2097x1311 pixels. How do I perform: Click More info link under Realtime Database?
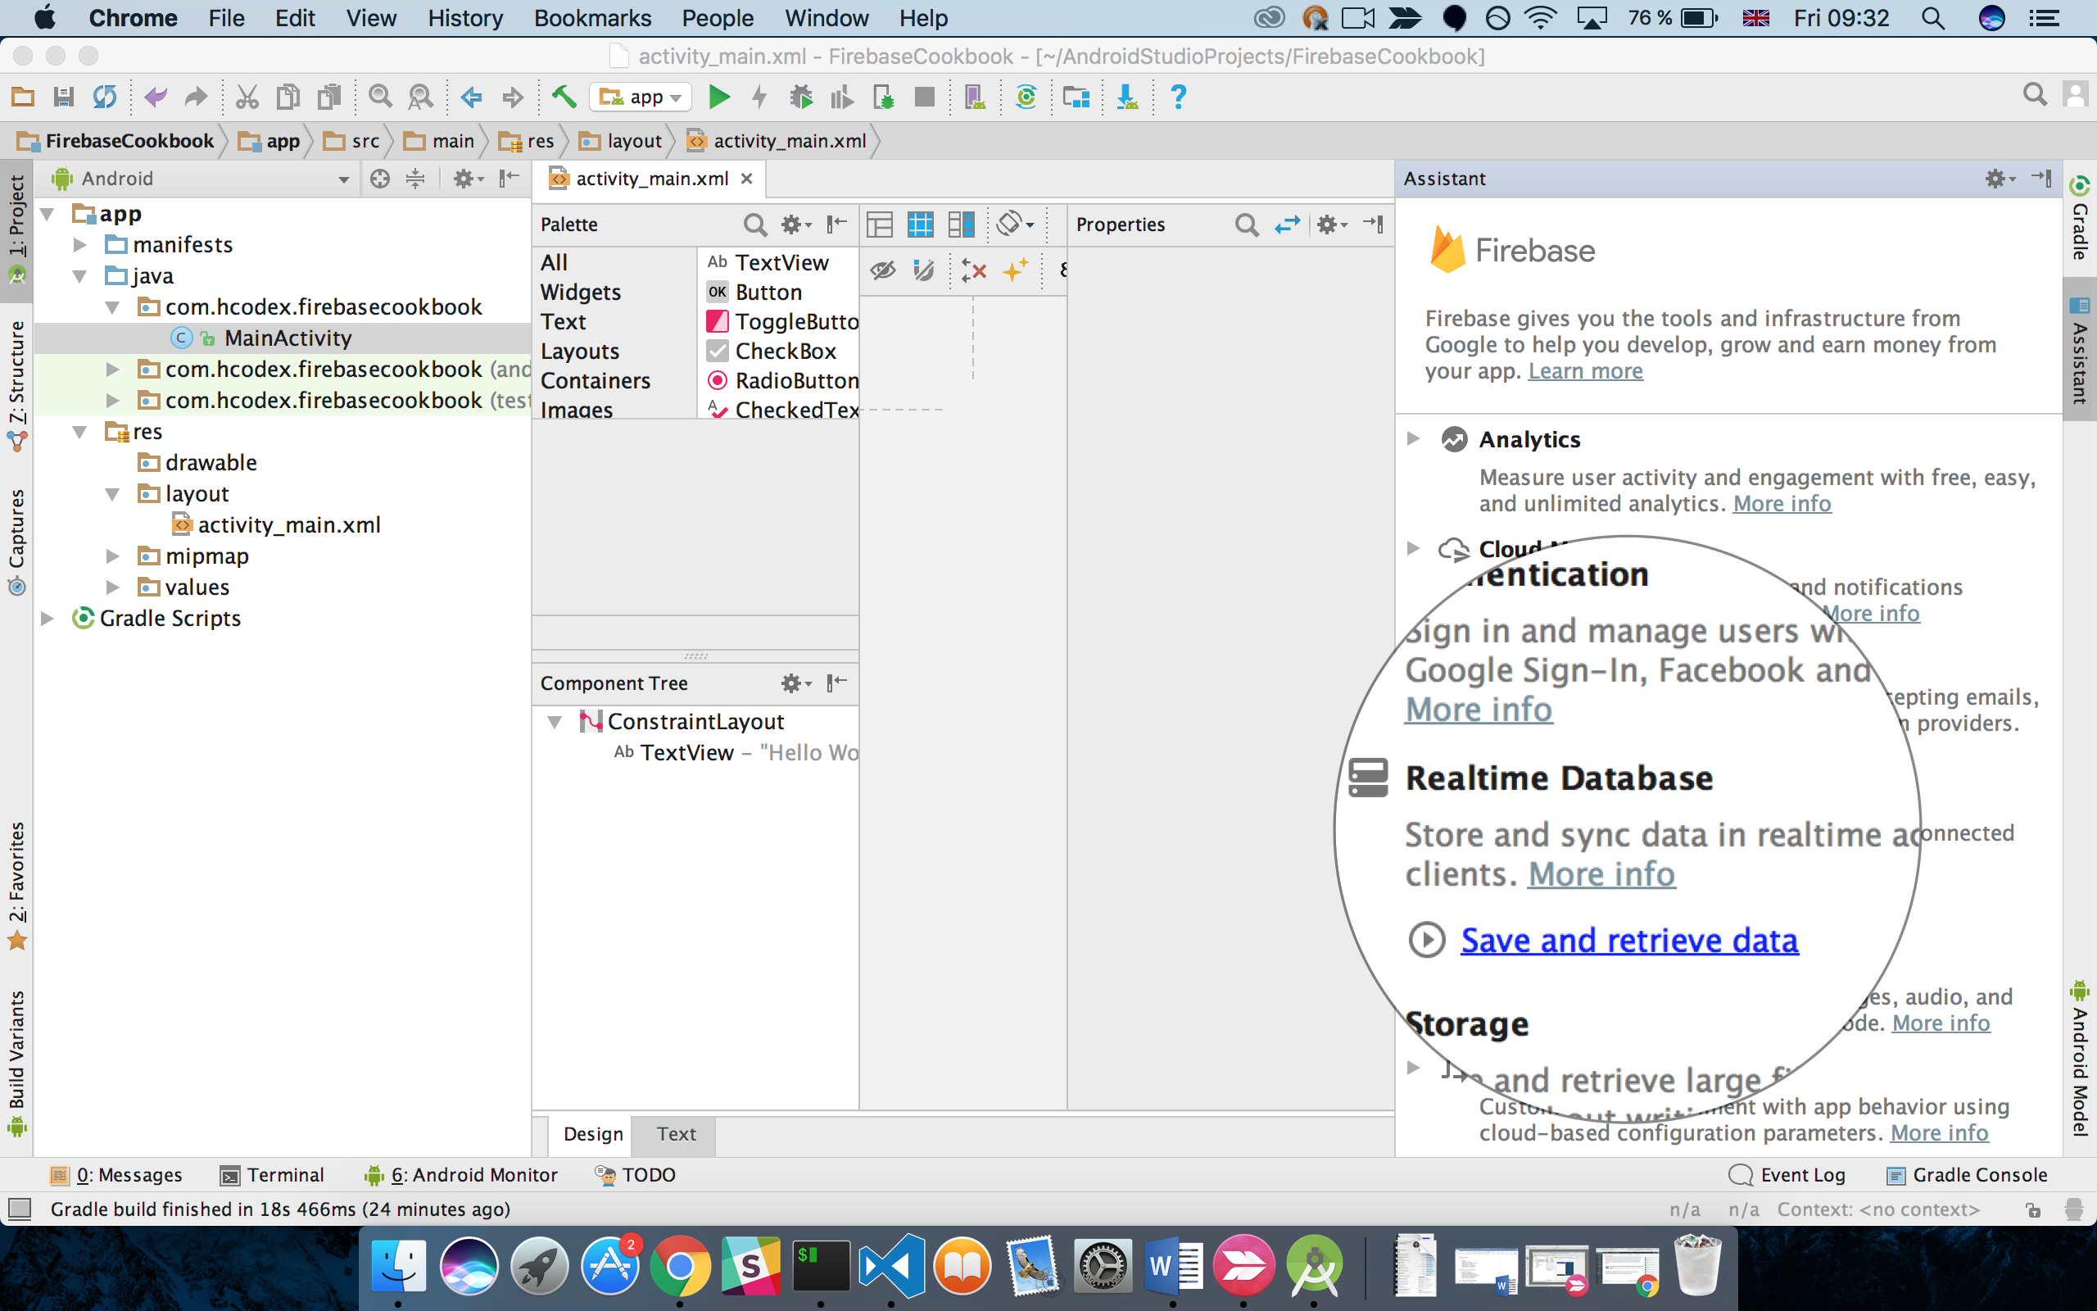pyautogui.click(x=1601, y=874)
